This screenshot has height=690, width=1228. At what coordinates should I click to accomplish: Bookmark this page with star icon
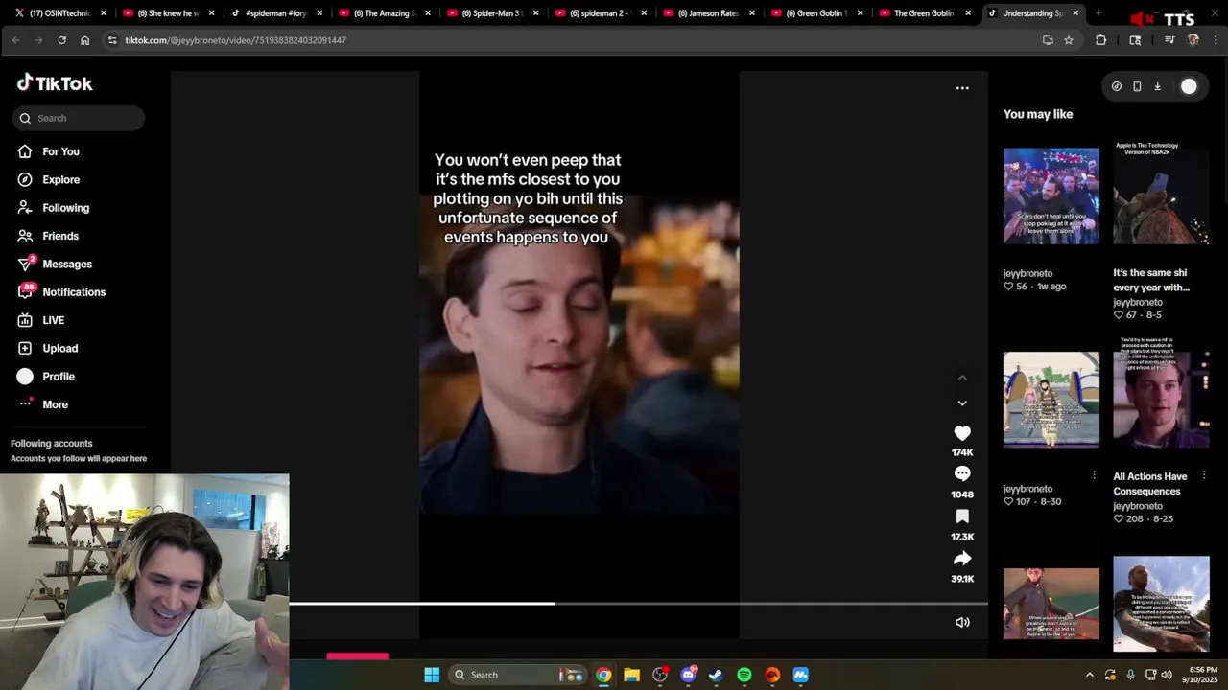click(x=1069, y=40)
